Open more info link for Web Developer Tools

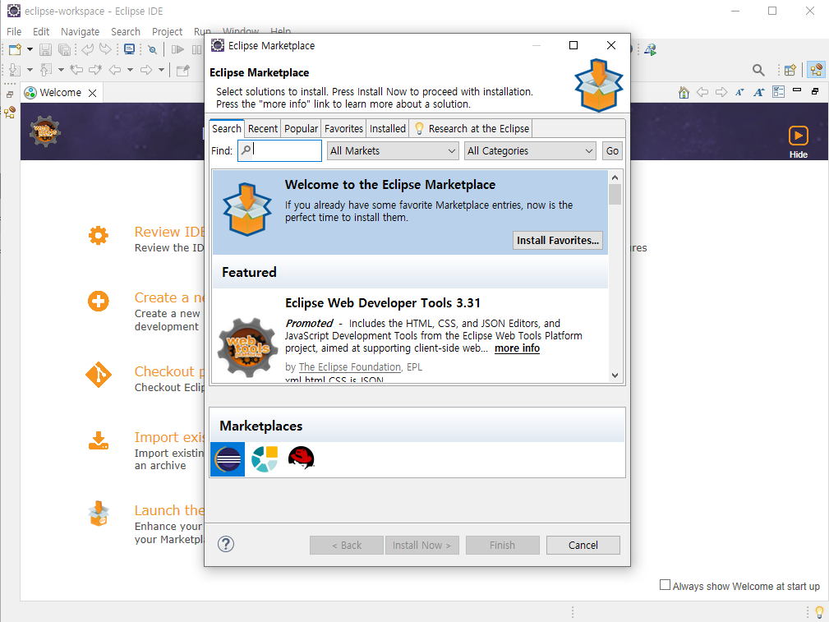(517, 348)
